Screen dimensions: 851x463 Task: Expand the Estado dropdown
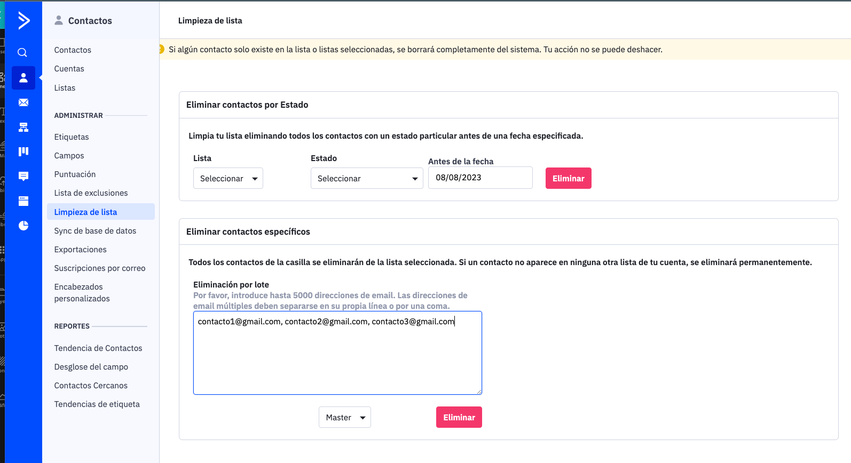coord(367,179)
